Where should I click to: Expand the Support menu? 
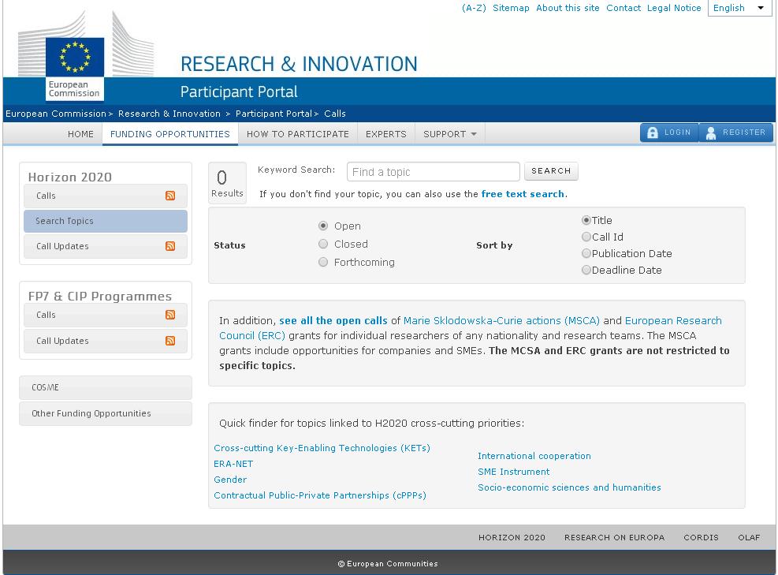(449, 134)
